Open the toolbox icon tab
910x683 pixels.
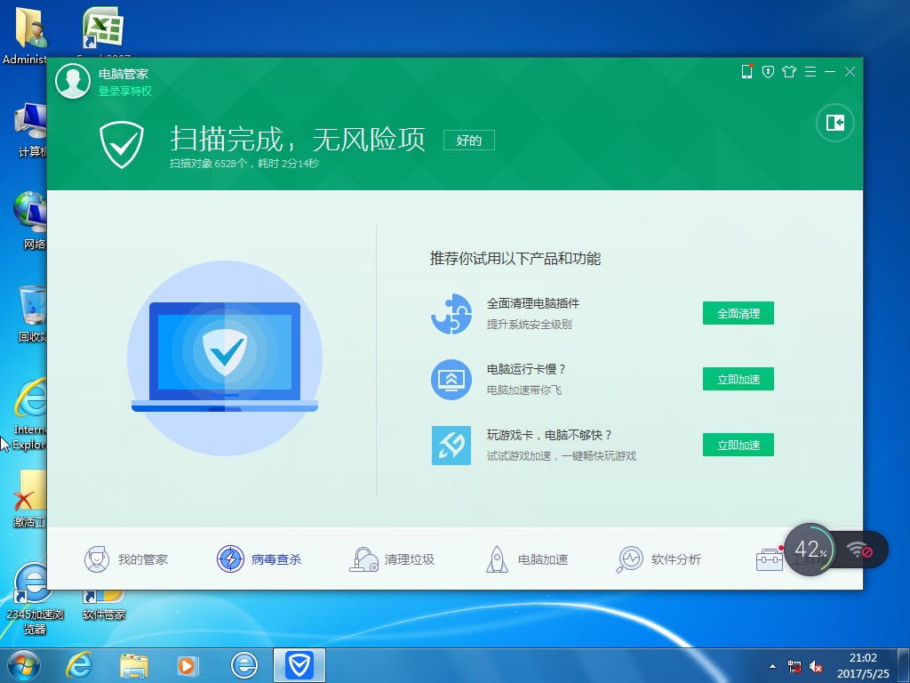[x=770, y=559]
